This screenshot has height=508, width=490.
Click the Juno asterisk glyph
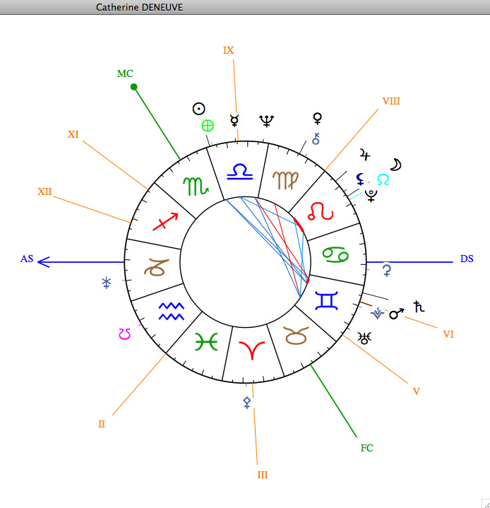point(106,283)
